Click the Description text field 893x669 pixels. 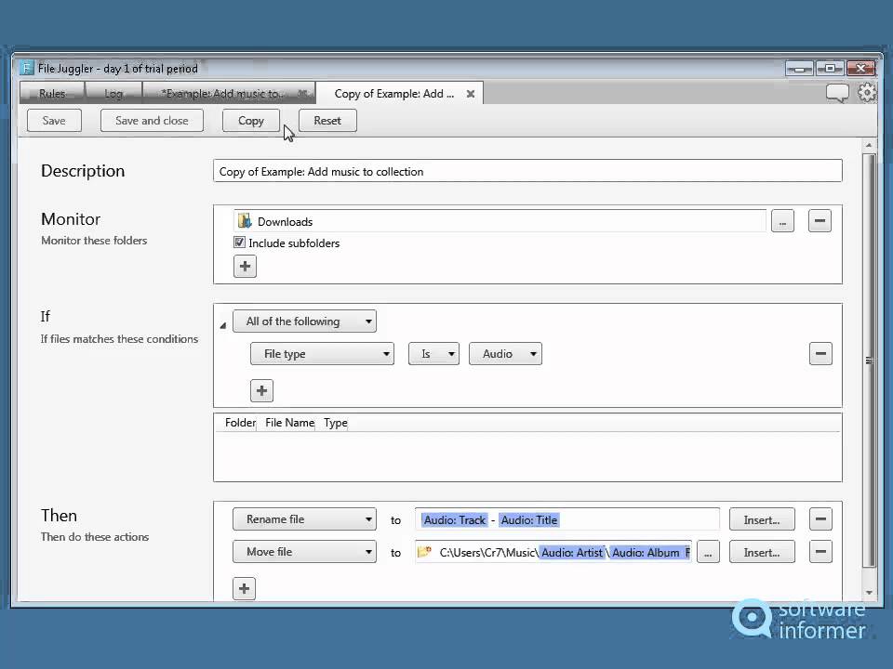(527, 171)
